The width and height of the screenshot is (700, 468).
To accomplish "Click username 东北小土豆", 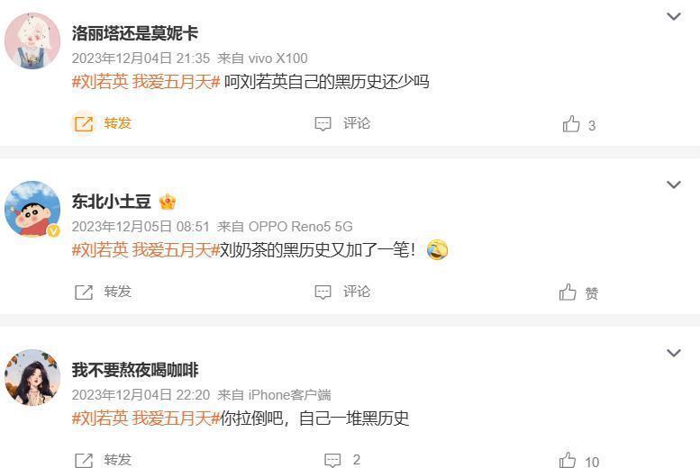I will tap(111, 202).
